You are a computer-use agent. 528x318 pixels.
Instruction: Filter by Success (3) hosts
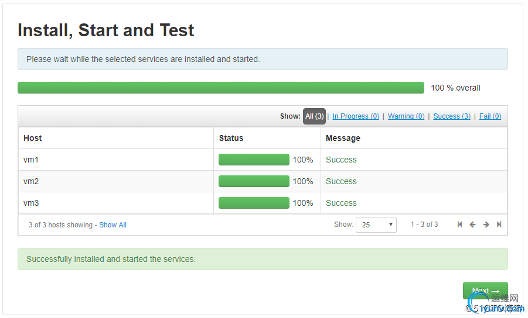[452, 116]
